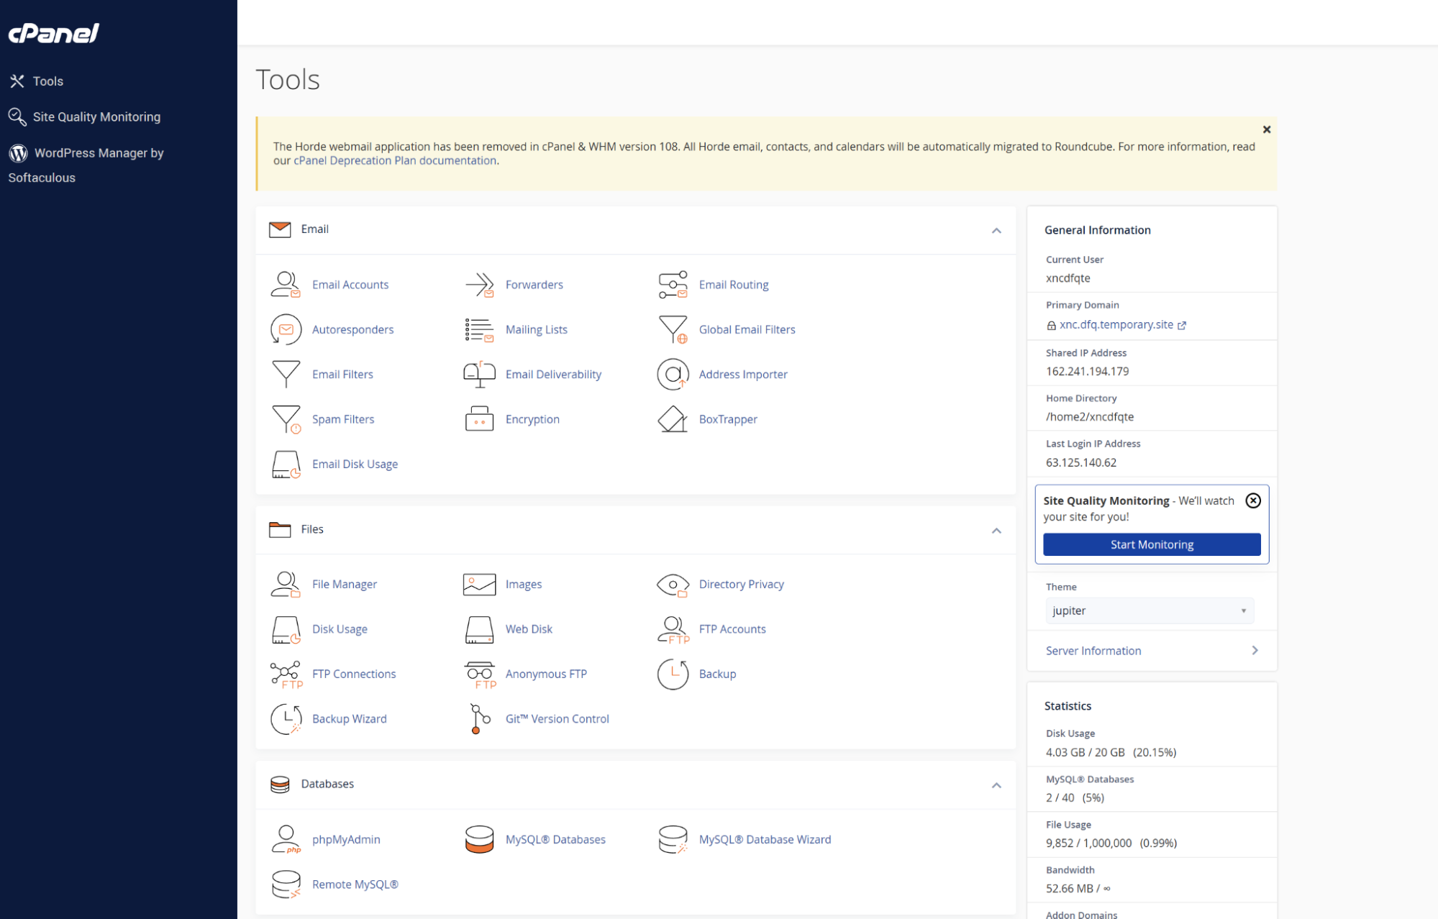Open the Encryption icon
Viewport: 1438px width, 919px height.
point(479,419)
